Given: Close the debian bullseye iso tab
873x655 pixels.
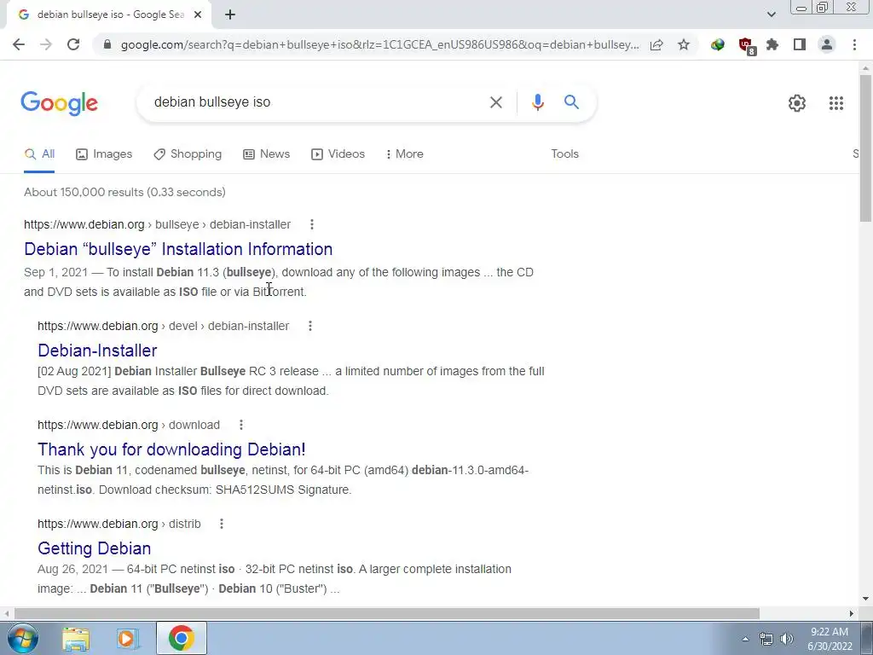Looking at the screenshot, I should pos(198,15).
